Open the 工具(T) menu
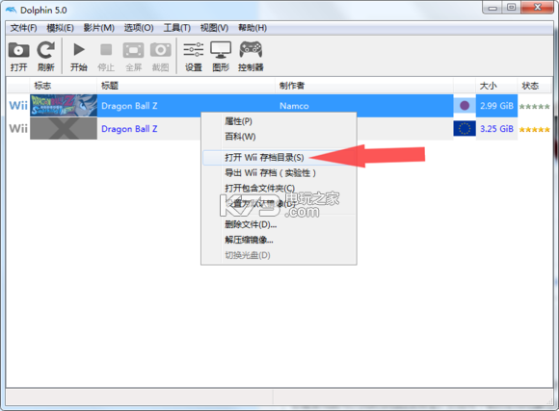 tap(176, 28)
